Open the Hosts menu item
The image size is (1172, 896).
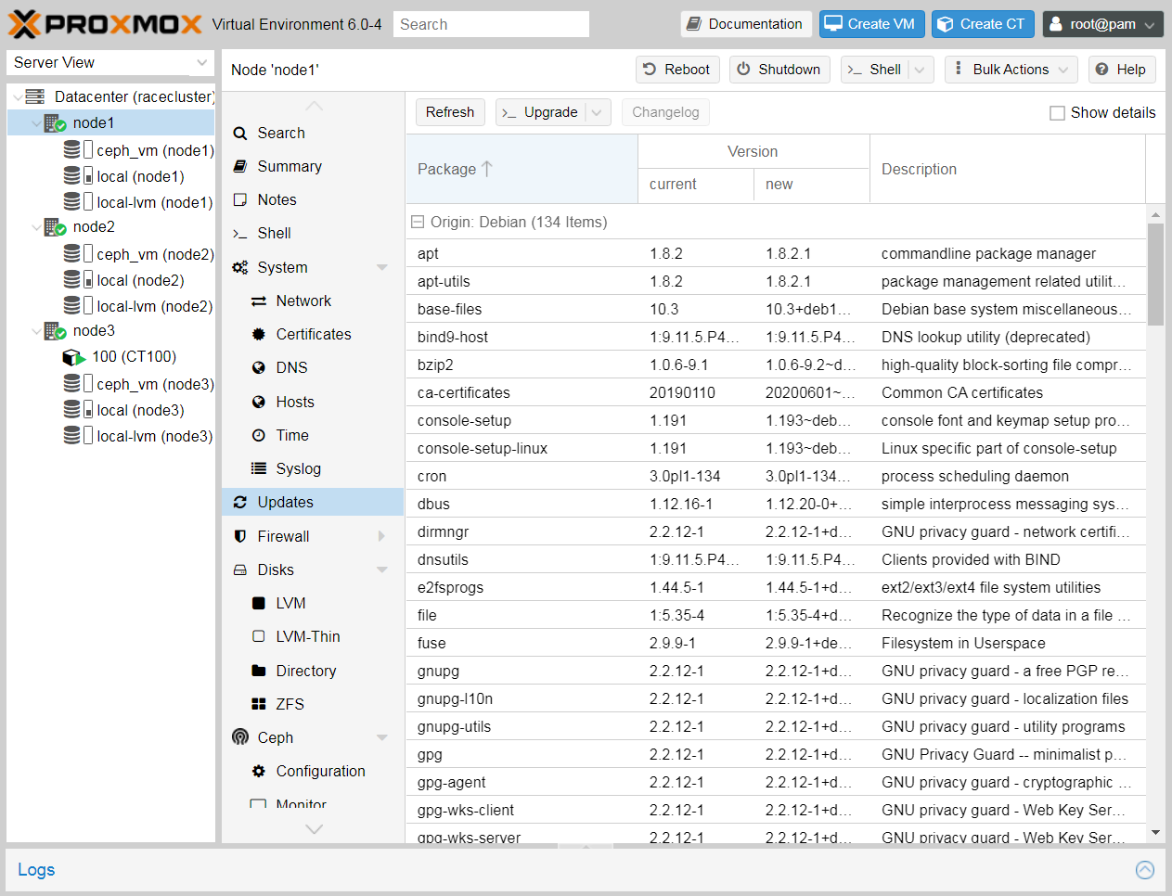click(313, 402)
